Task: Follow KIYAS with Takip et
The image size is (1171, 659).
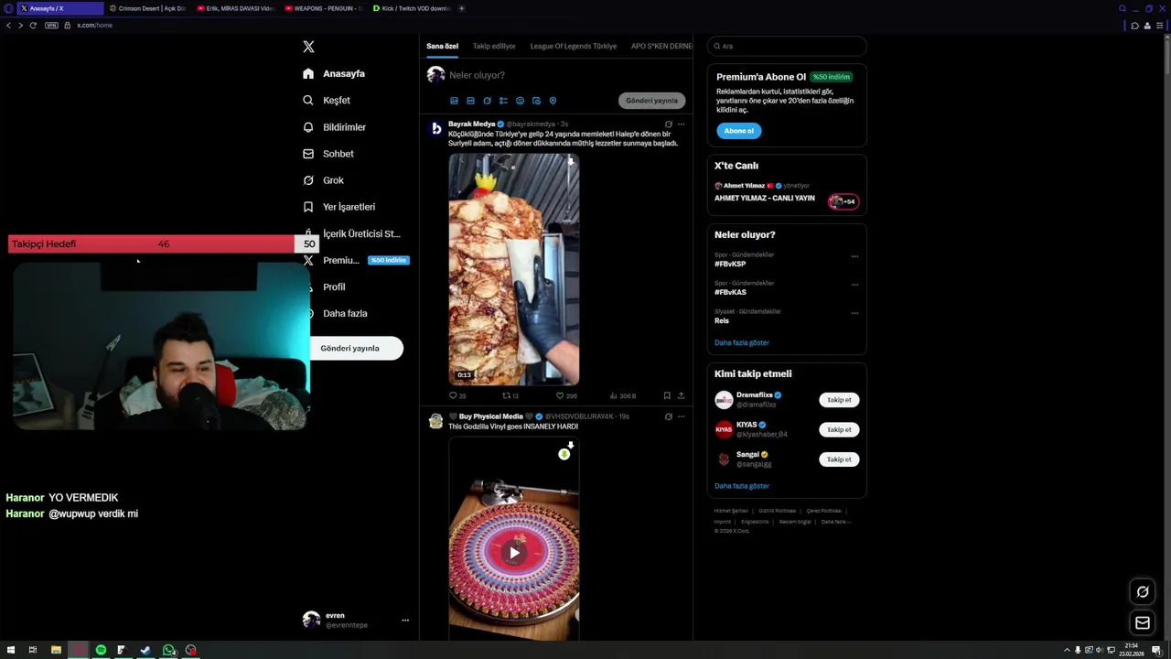Action: point(839,429)
